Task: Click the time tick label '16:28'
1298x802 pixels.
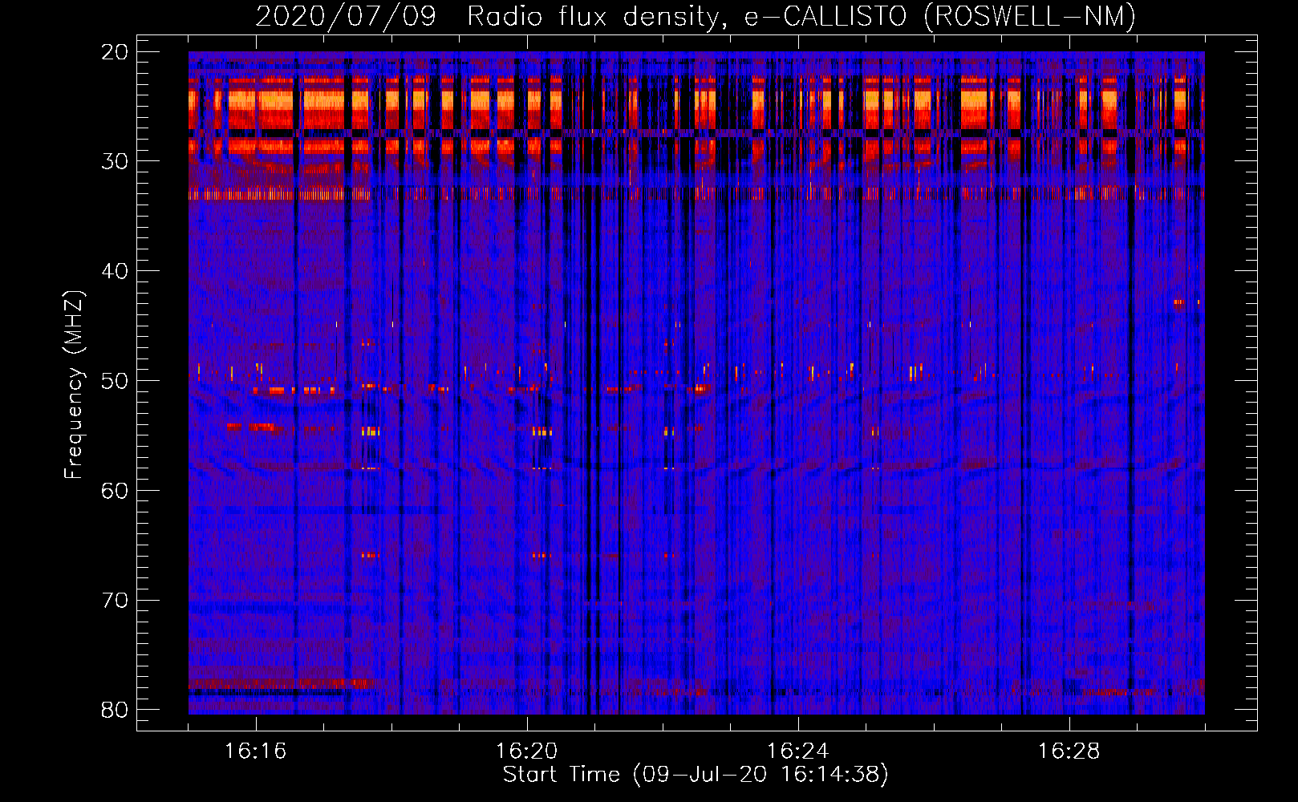Action: (1069, 751)
